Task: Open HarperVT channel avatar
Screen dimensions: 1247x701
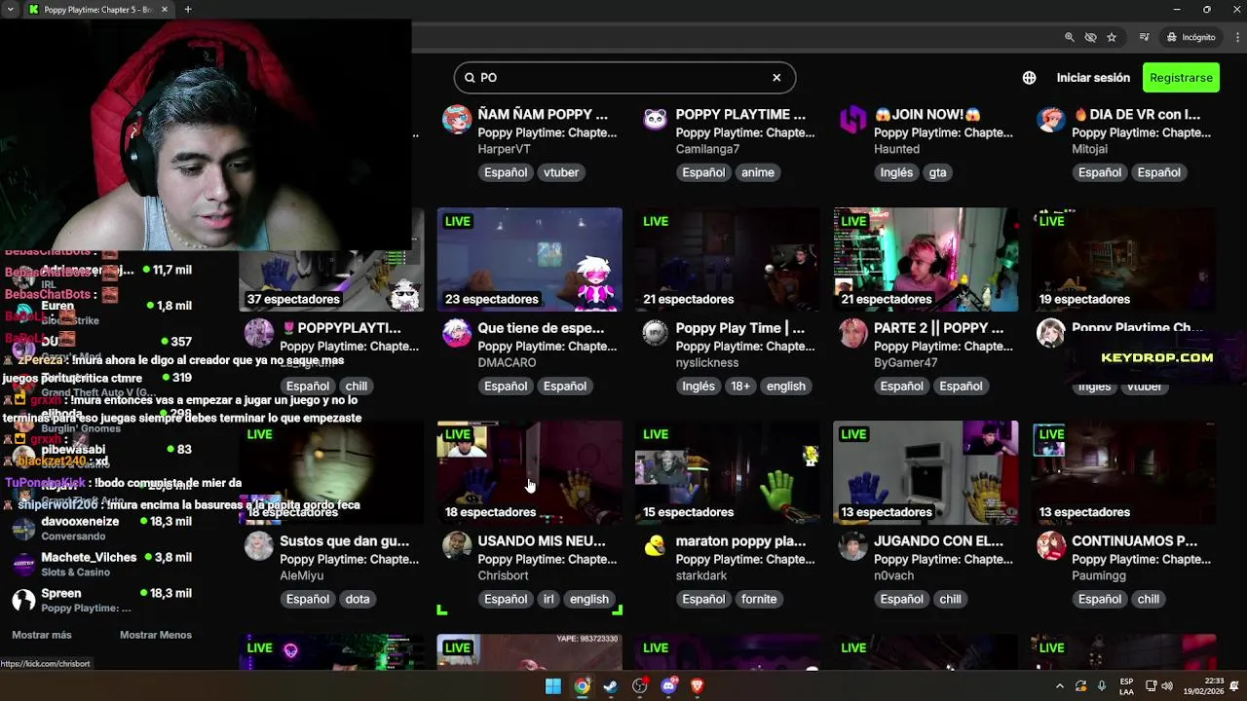Action: (x=457, y=120)
